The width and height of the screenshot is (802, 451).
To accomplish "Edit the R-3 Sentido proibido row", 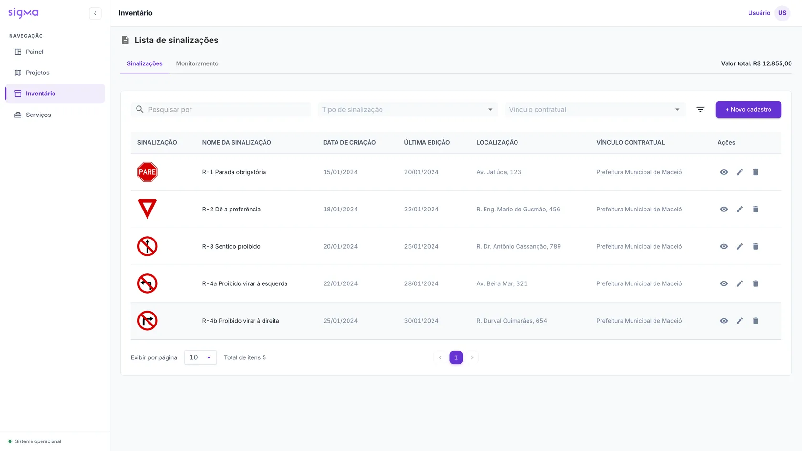I will tap(739, 247).
